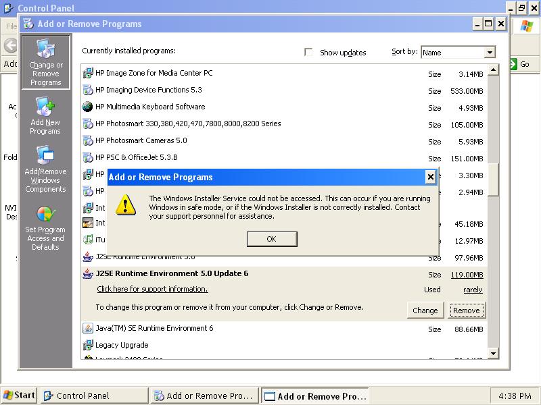This screenshot has width=541, height=405.
Task: Open the Start menu
Action: click(x=20, y=396)
